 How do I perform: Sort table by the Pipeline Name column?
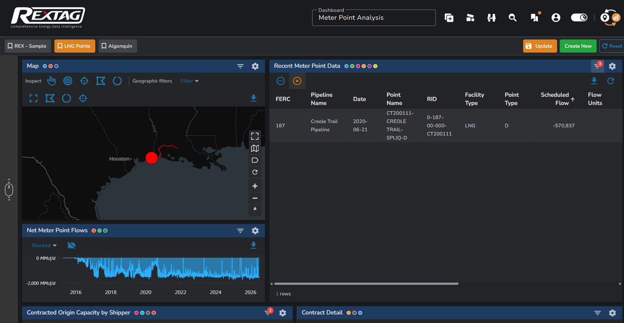pyautogui.click(x=322, y=99)
